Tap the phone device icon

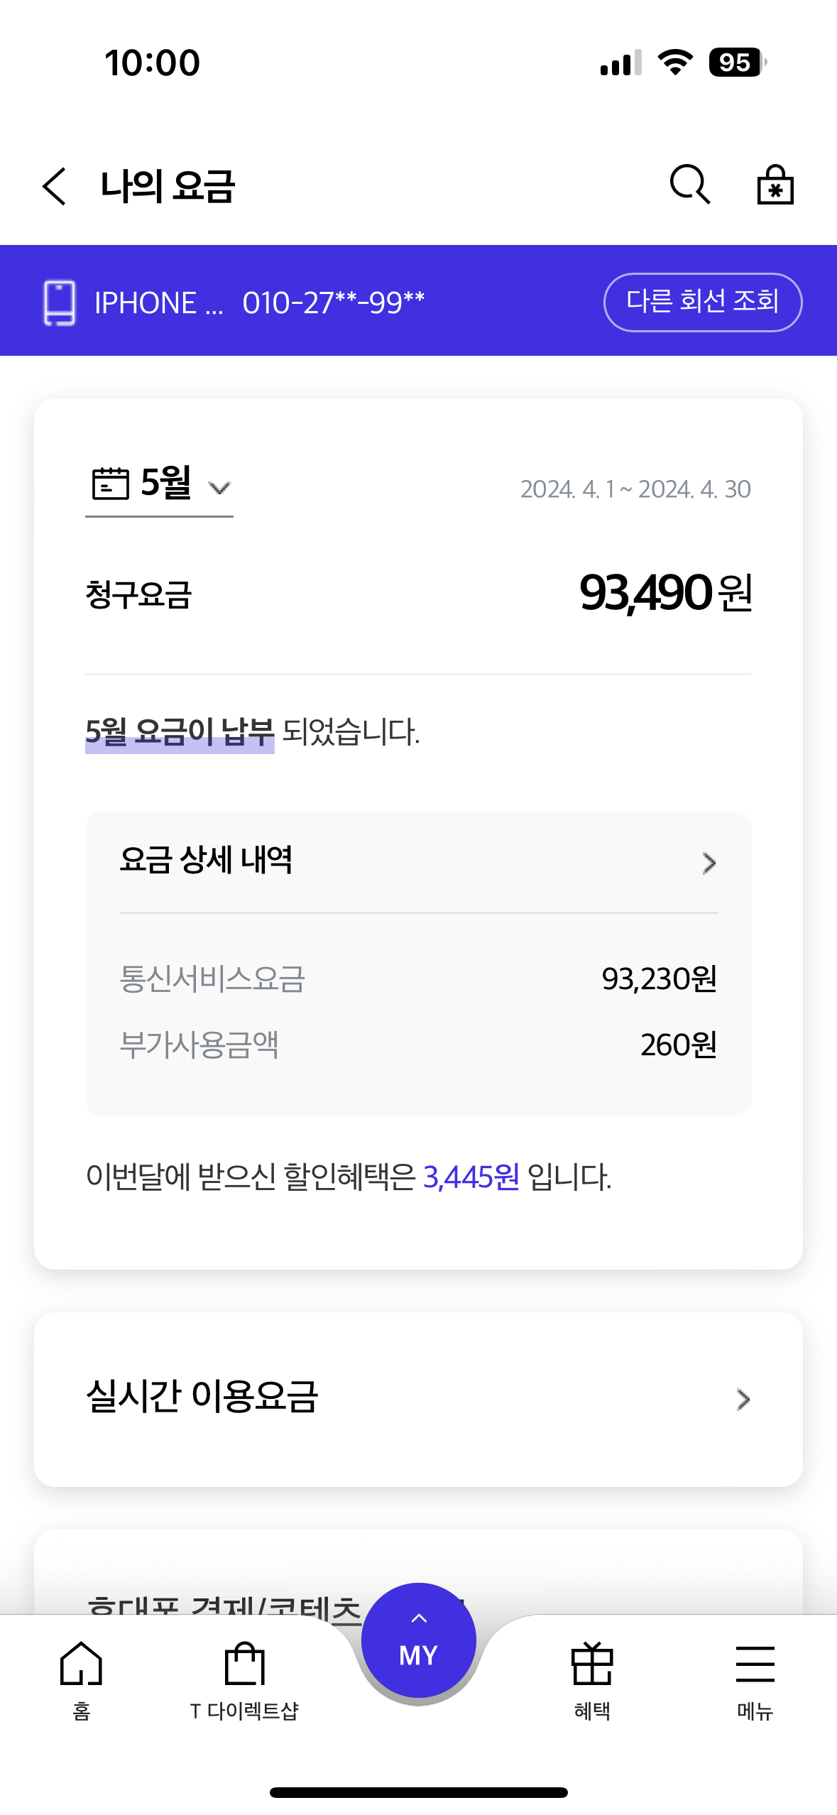(x=60, y=302)
